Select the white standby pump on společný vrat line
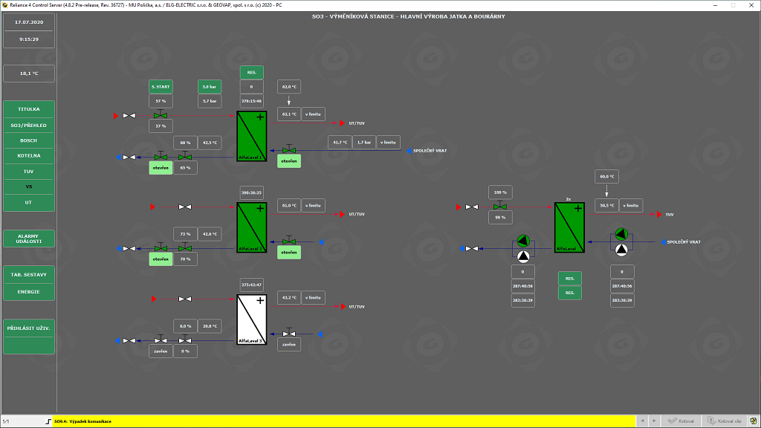Screen dimensions: 761x428 click(x=621, y=250)
